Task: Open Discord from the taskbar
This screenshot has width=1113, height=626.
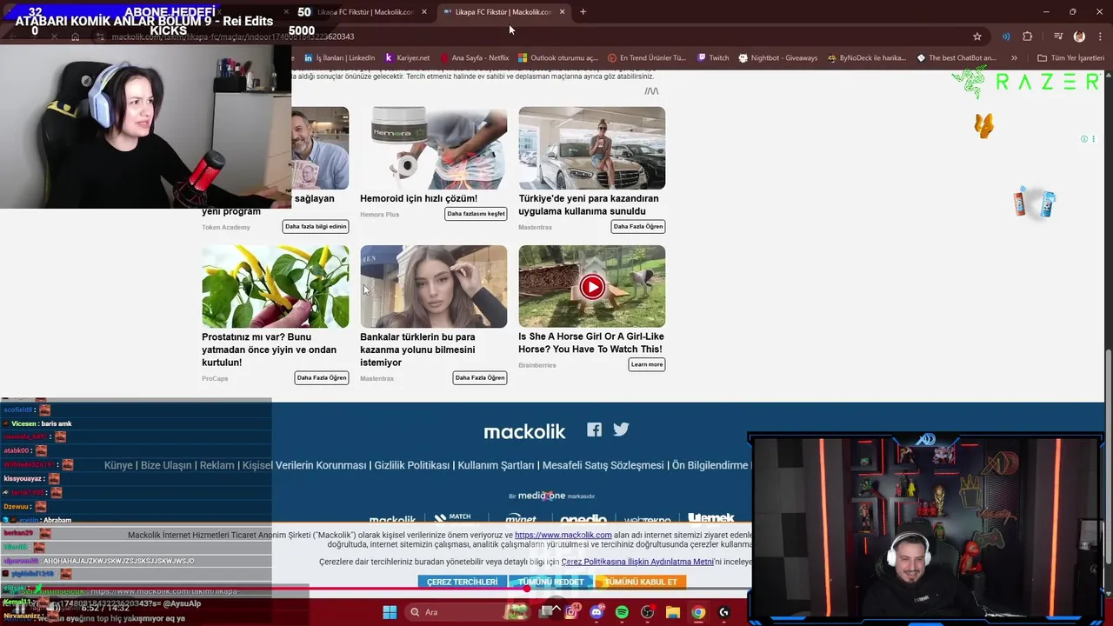Action: pos(596,612)
